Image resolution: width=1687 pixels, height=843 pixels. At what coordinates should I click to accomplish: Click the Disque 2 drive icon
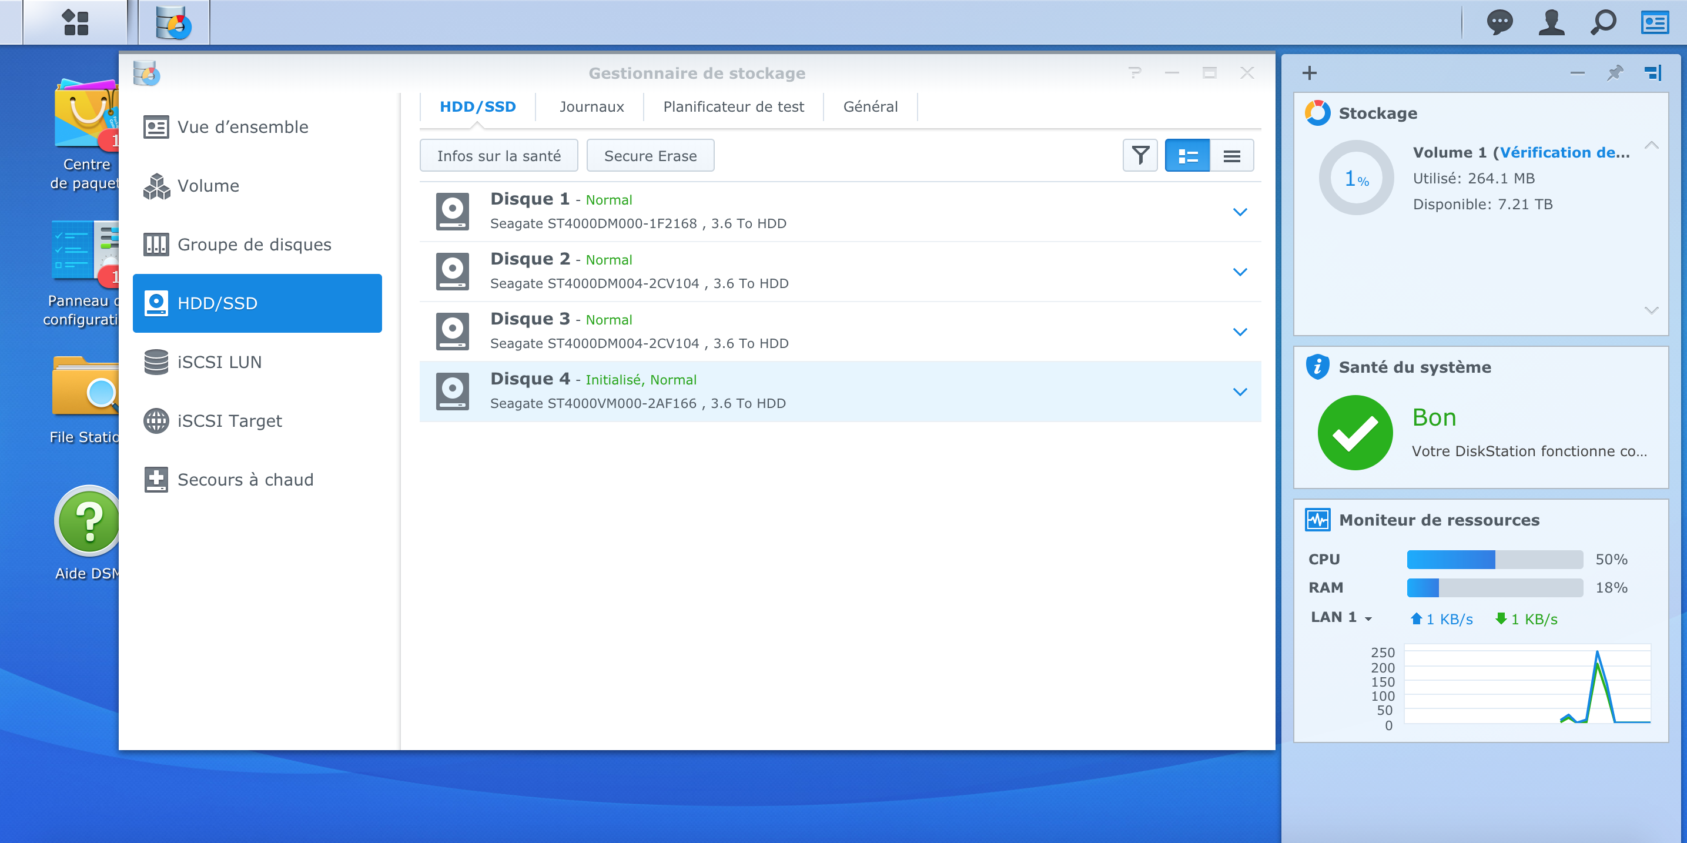point(453,271)
